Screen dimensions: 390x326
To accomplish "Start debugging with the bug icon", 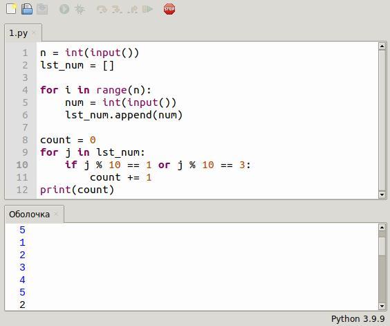I will [80, 9].
